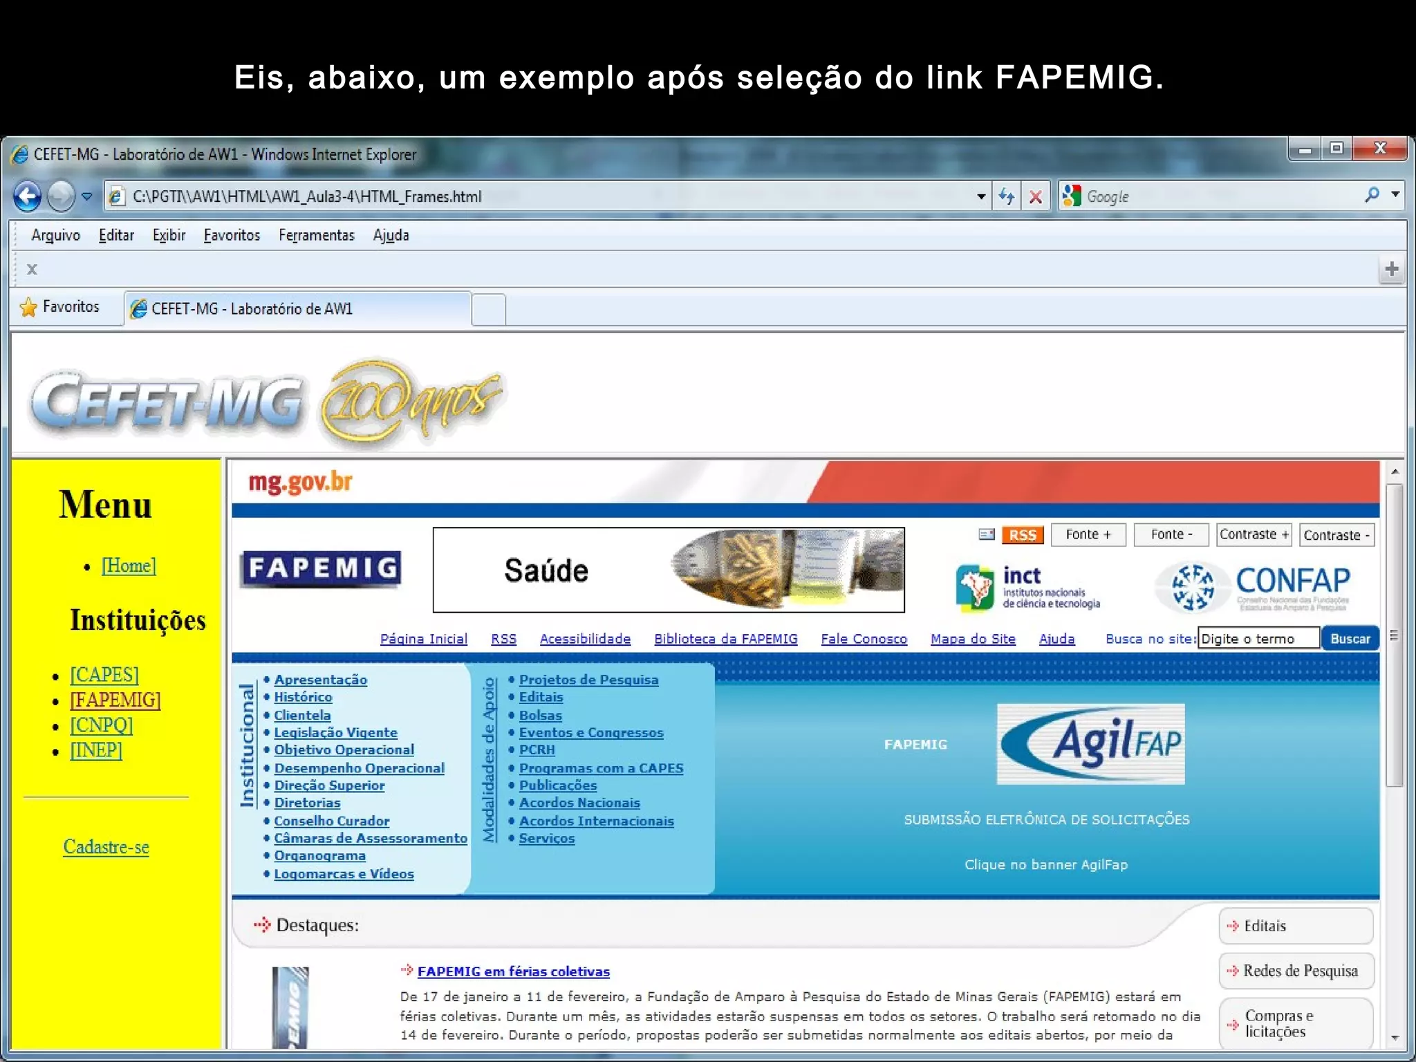Open the Fale Conosco link
Image resolution: width=1416 pixels, height=1062 pixels.
click(864, 639)
